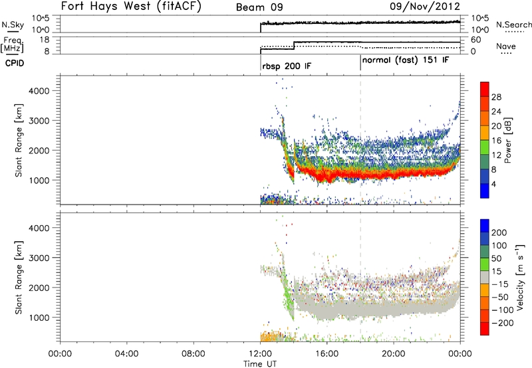The image size is (532, 368).
Task: Click the 'rbsp 200 IF' CPID annotation
Action: tap(287, 66)
